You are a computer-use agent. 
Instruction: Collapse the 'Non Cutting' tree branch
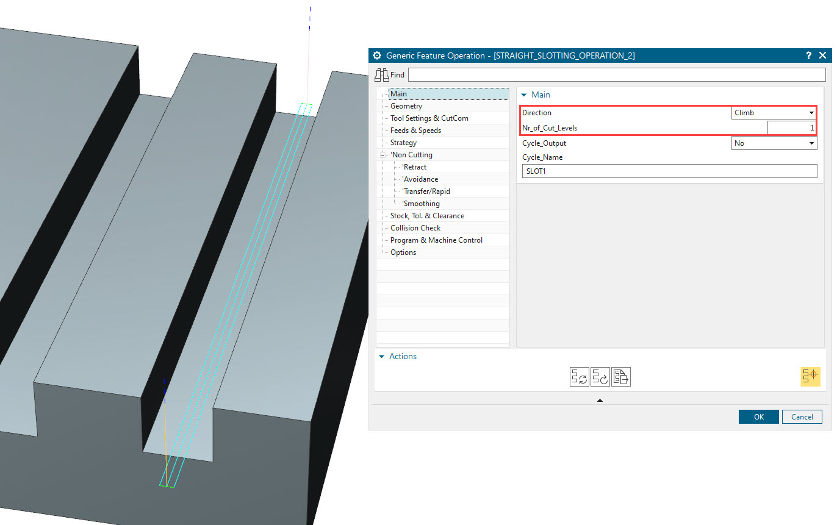pyautogui.click(x=383, y=154)
